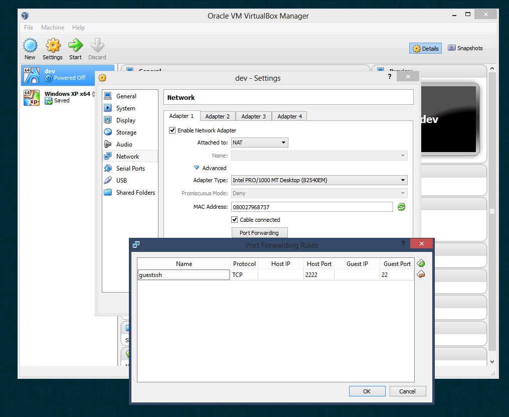Open the disabled Name dropdown

[x=319, y=156]
